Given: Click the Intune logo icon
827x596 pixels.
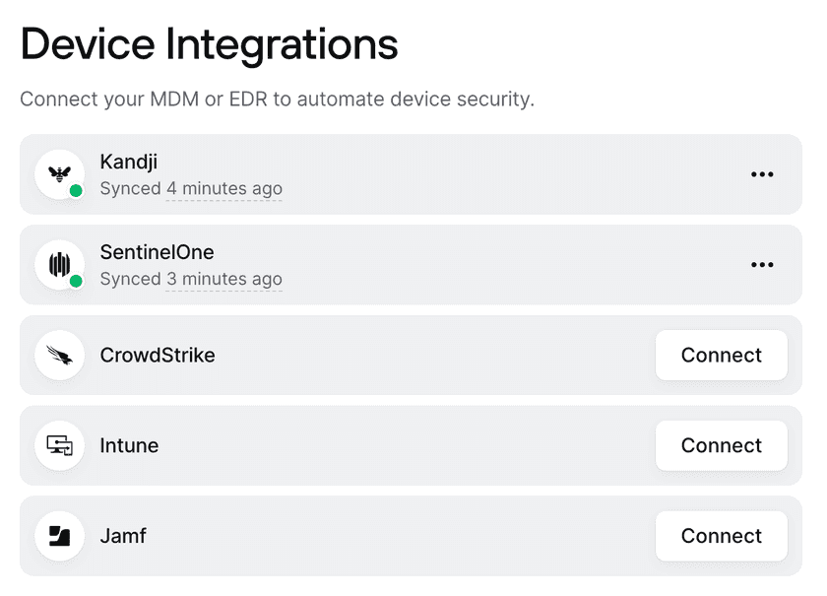Looking at the screenshot, I should (x=59, y=445).
